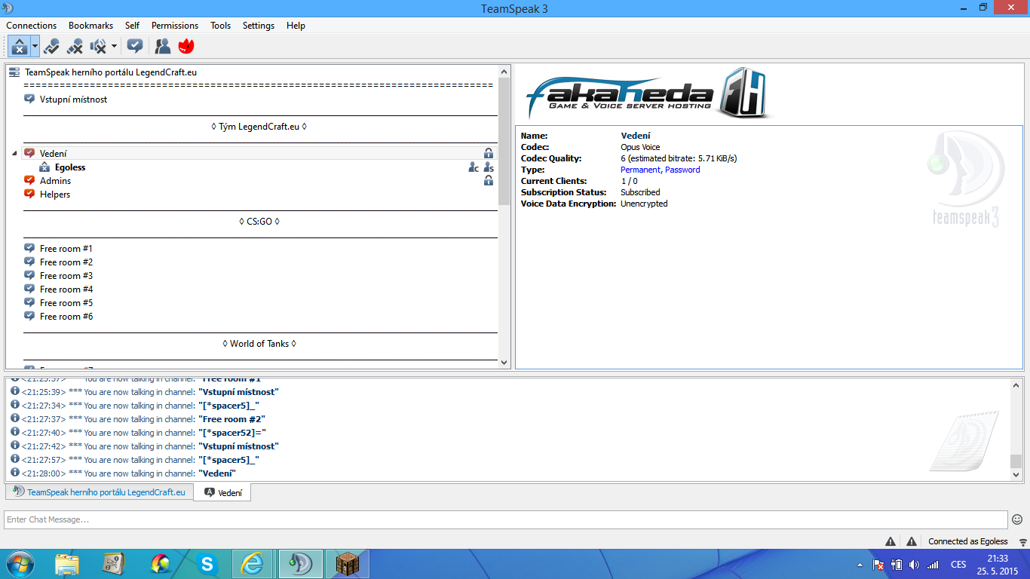Click the first warning triangle in status bar

click(891, 541)
